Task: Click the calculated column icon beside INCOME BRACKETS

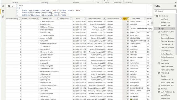Action: [x=159, y=86]
